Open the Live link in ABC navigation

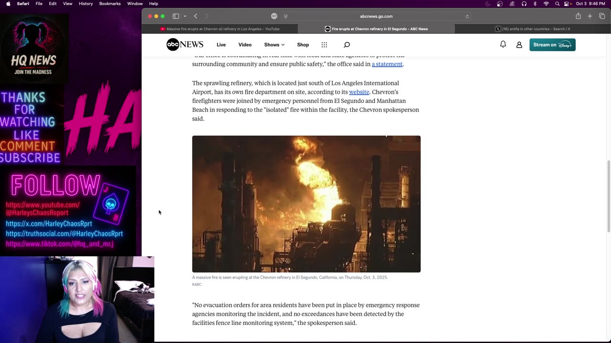point(221,45)
